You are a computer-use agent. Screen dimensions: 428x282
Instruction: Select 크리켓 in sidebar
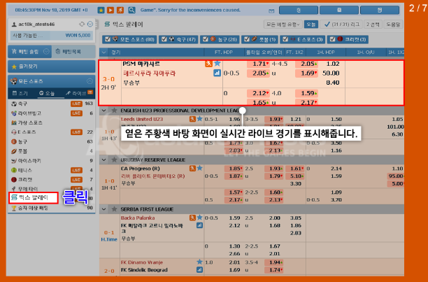coord(24,180)
